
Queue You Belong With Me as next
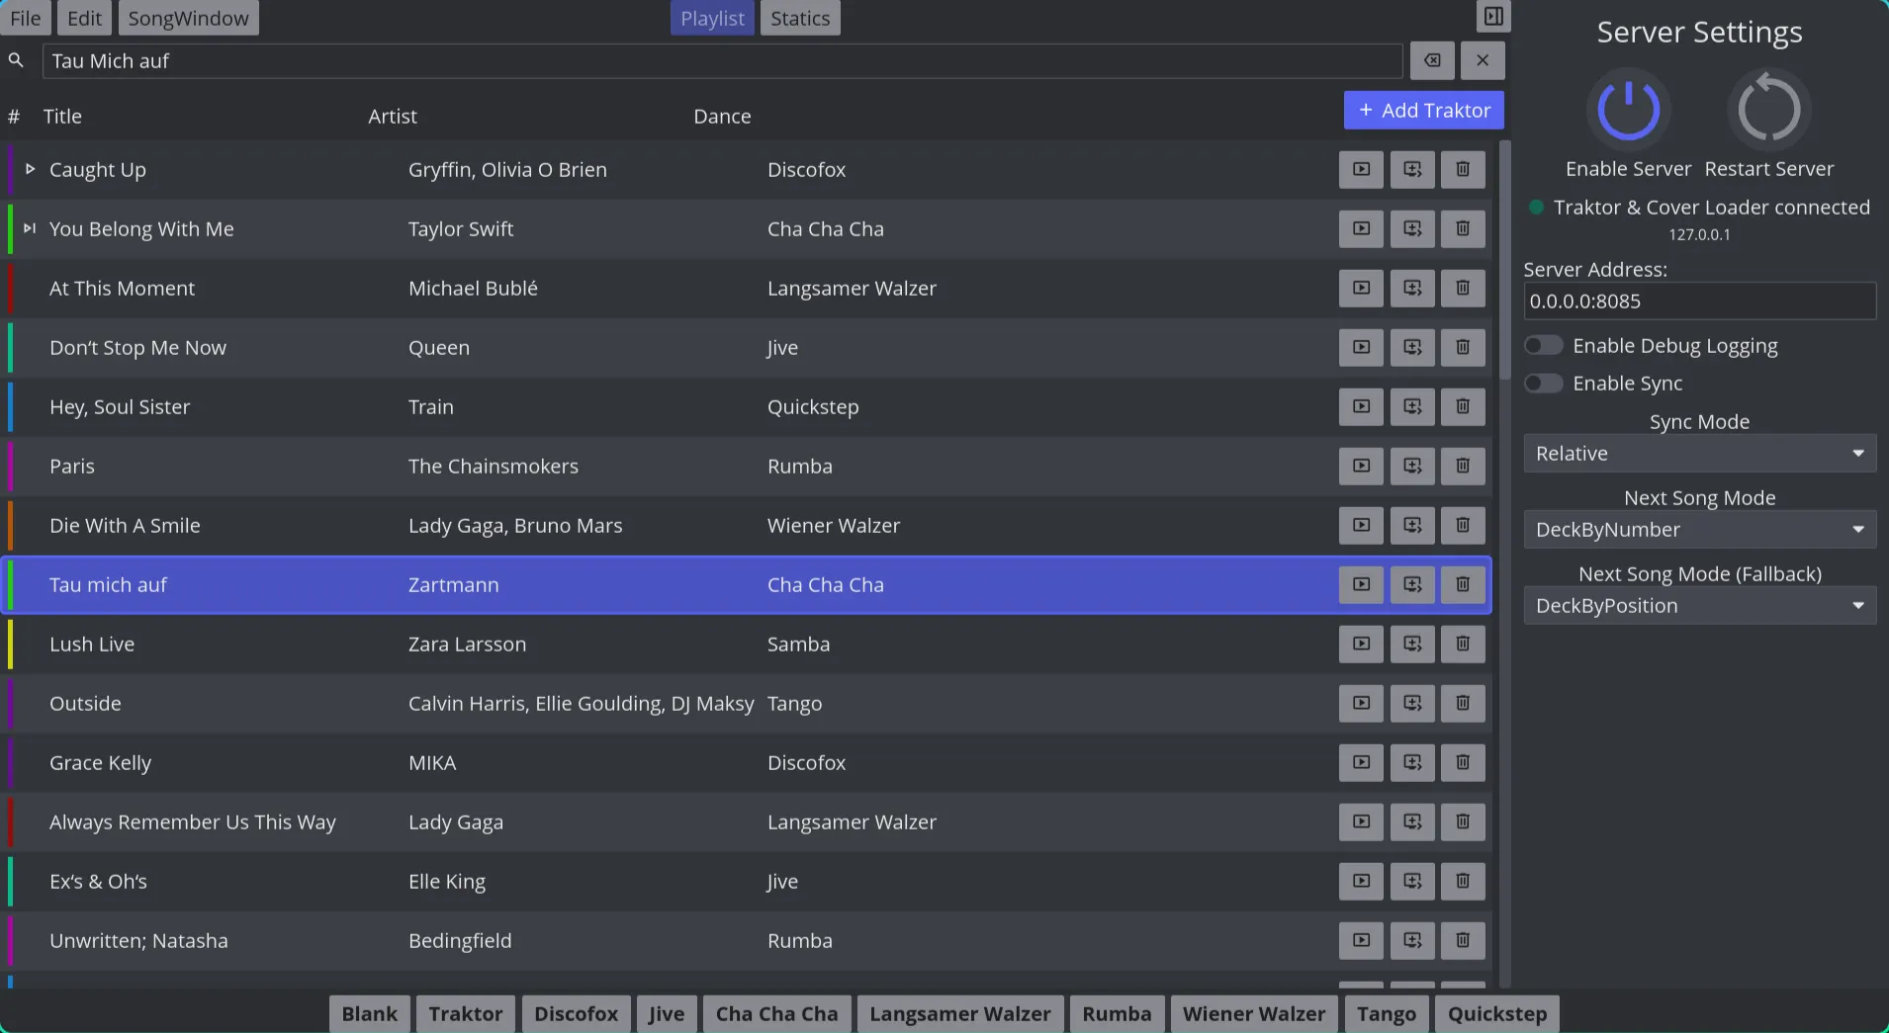[x=1412, y=228]
